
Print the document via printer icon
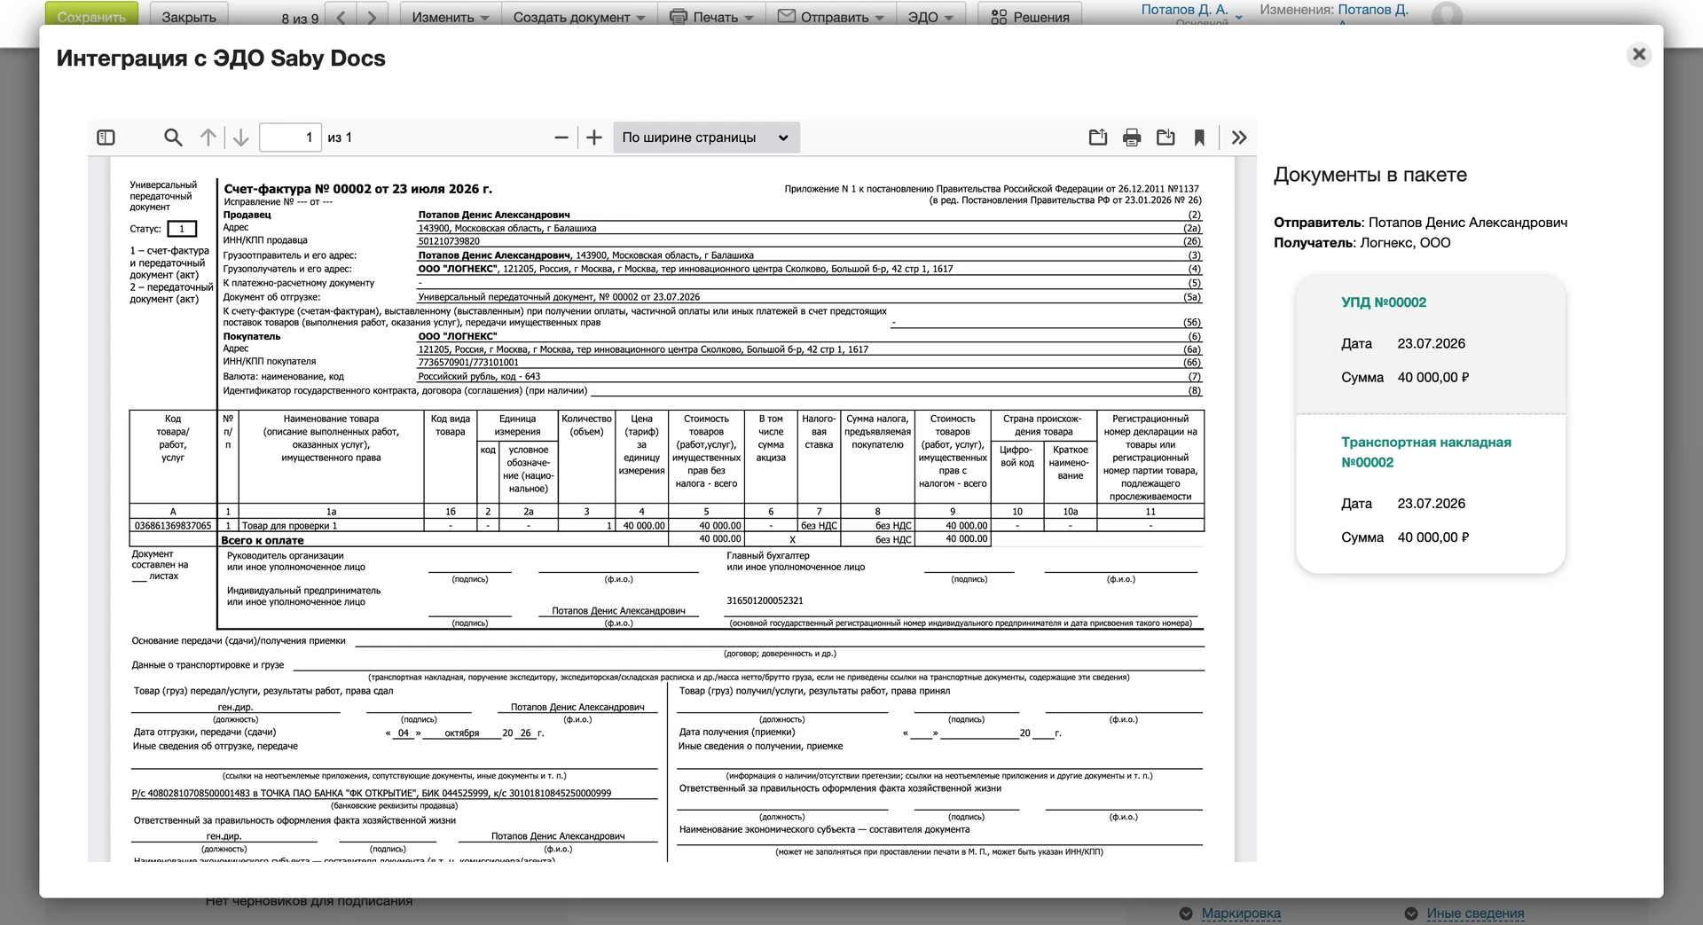[1132, 137]
